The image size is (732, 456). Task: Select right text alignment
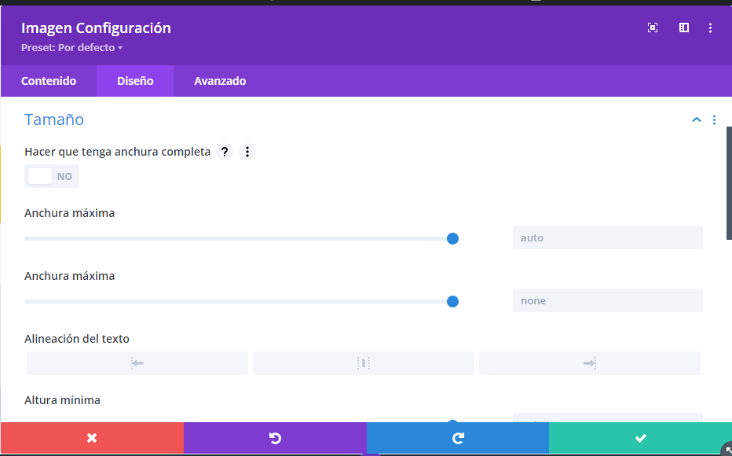(590, 363)
